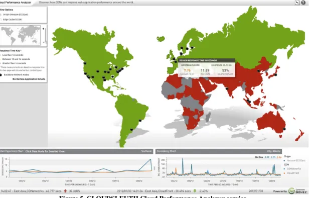This screenshot has height=198, width=309.
Task: Toggle the CDNetworks legend entry
Action: pyautogui.click(x=292, y=169)
